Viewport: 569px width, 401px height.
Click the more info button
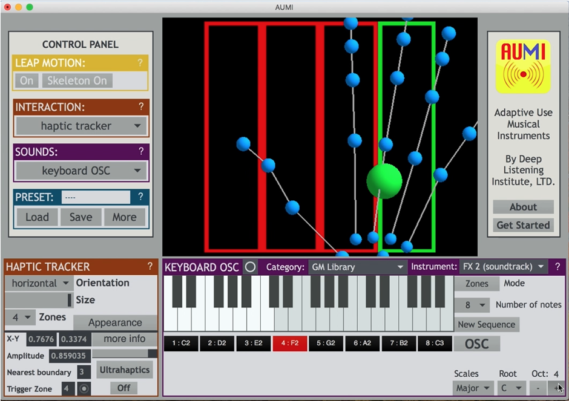pyautogui.click(x=125, y=339)
